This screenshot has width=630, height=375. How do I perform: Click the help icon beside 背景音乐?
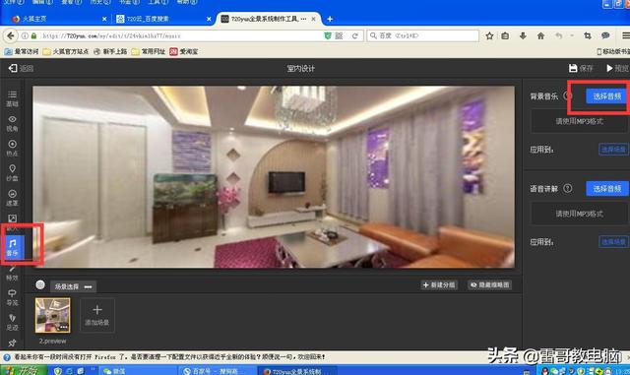(x=567, y=95)
